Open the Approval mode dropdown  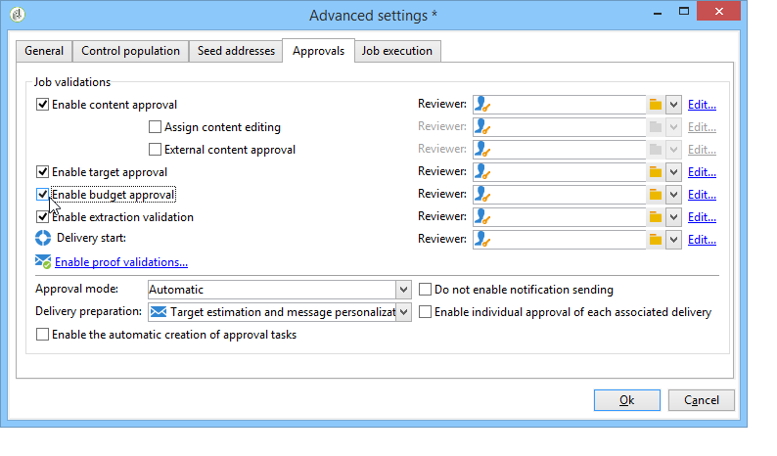(403, 290)
